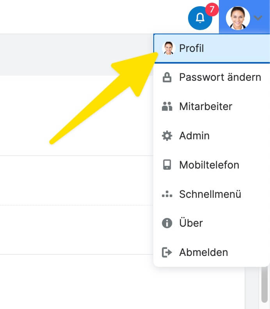
Task: Open the Mitarbeiter menu entry
Action: click(206, 106)
